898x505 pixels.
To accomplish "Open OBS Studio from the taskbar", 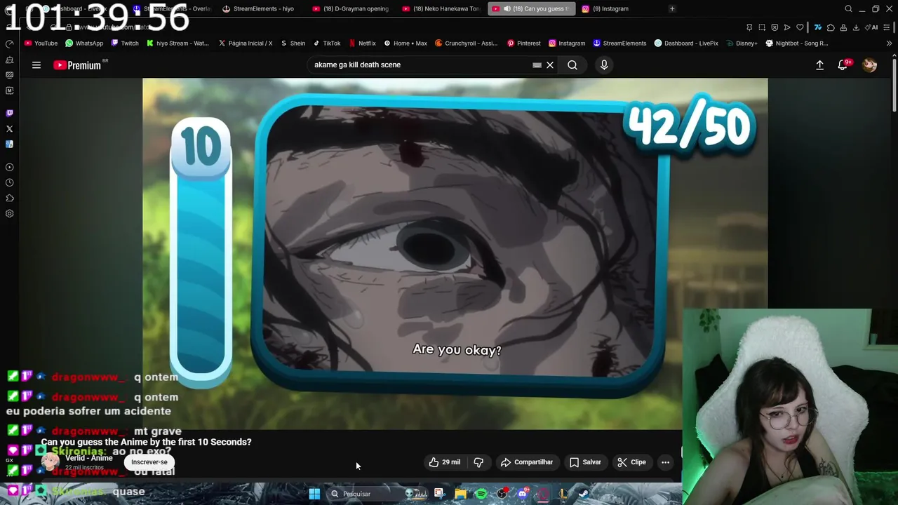I will pos(502,494).
